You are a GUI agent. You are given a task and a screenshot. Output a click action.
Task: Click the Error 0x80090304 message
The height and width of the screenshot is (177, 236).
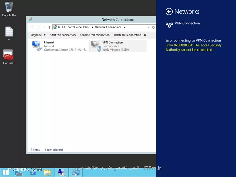click(x=194, y=47)
